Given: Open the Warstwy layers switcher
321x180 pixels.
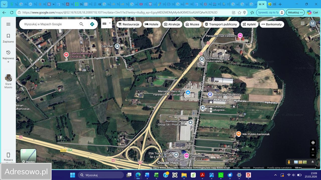Looking at the screenshot, I should click(28, 156).
